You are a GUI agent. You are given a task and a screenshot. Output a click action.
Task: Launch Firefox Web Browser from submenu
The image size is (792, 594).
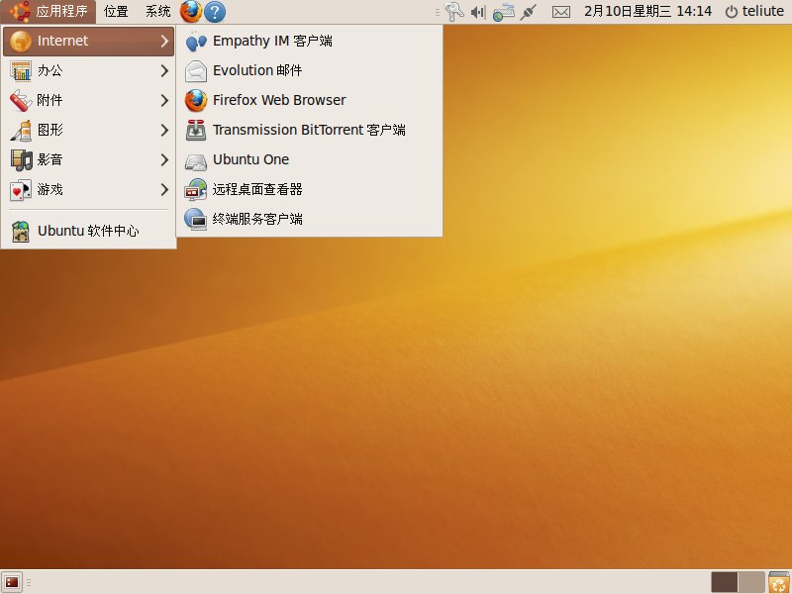coord(309,101)
